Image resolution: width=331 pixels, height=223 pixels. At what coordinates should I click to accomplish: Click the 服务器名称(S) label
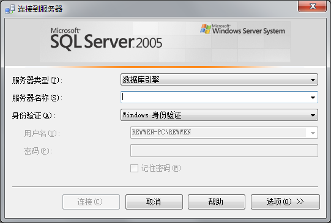click(x=37, y=98)
